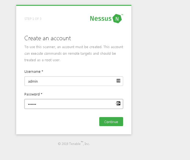The image size is (190, 160).
Task: Click the empty gray background outside card
Action: point(162,82)
